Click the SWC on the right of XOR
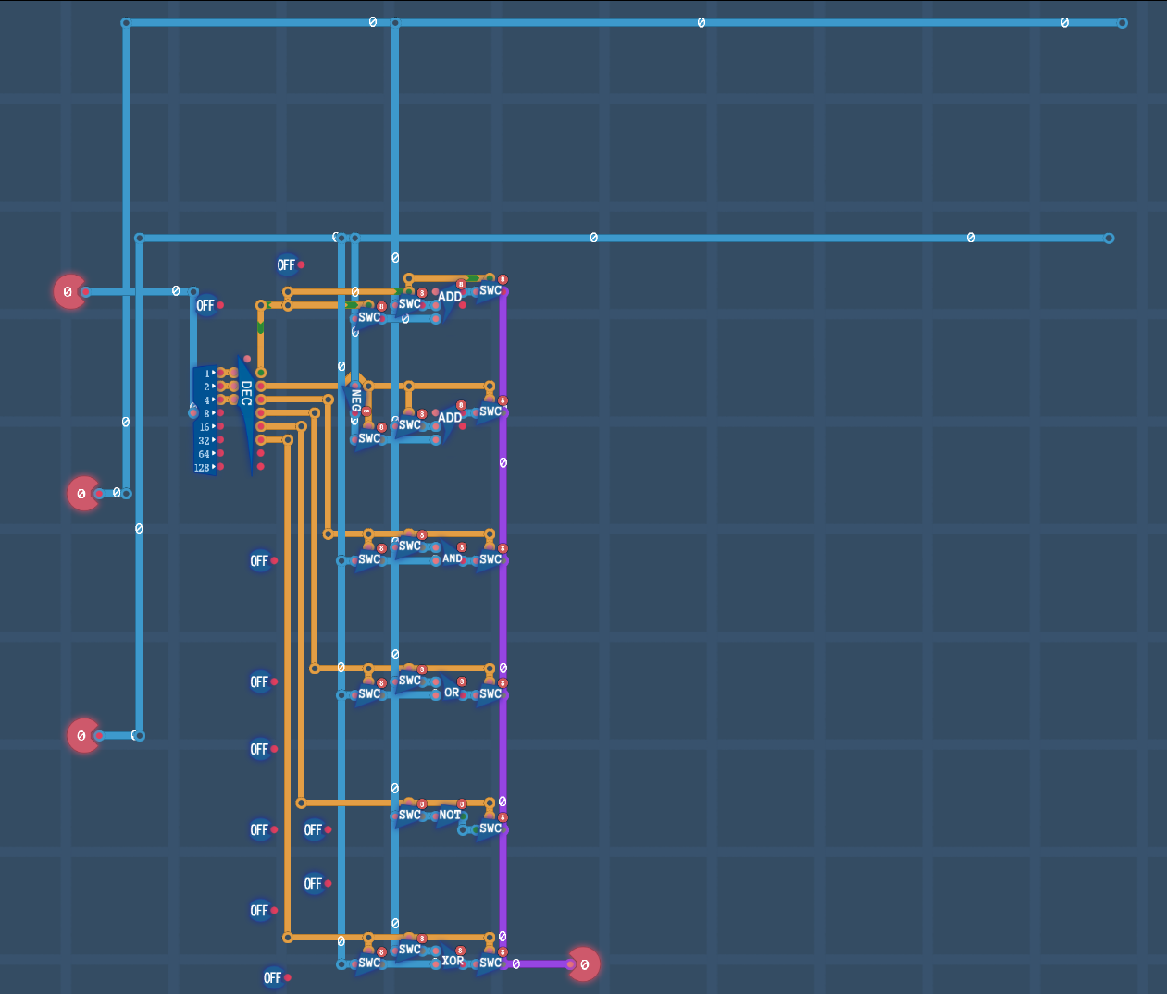This screenshot has height=994, width=1167. point(490,963)
